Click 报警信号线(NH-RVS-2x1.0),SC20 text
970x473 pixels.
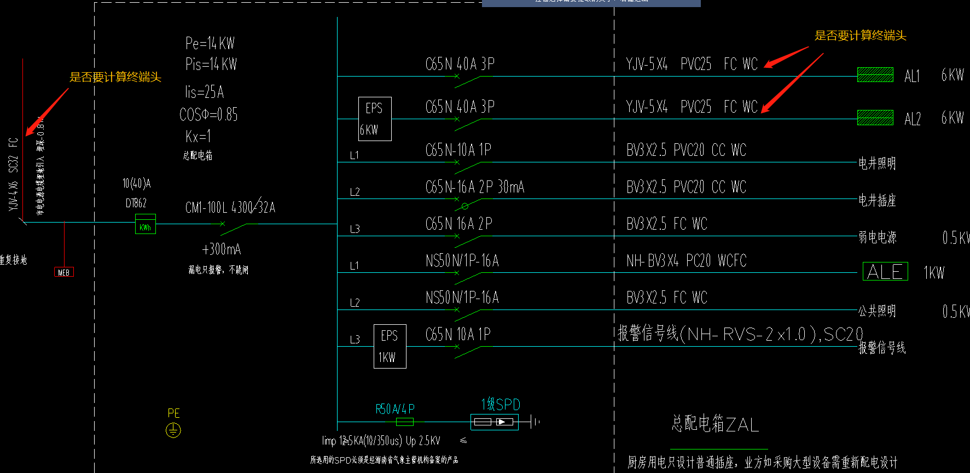pos(741,334)
